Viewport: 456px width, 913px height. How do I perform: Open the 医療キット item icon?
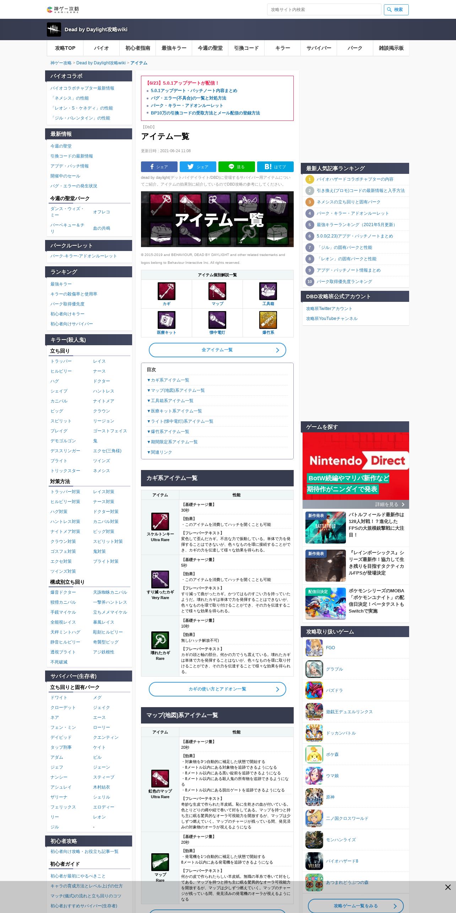click(x=167, y=320)
